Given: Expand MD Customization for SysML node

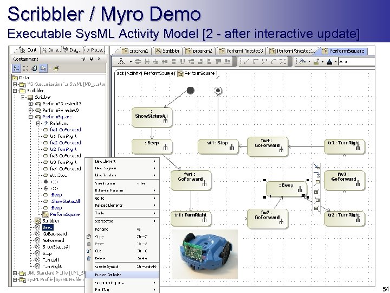Looking at the screenshot, I should pos(15,84).
